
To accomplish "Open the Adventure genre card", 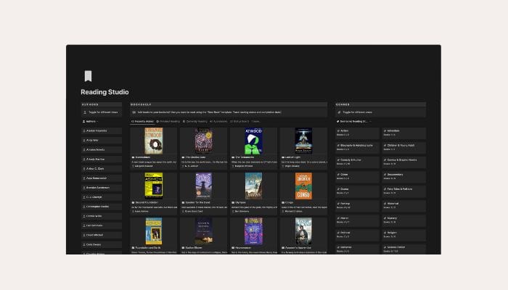I will coord(403,133).
